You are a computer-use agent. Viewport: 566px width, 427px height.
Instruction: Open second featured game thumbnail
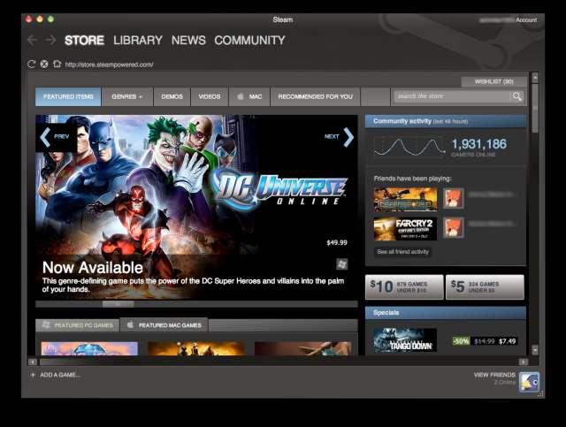(196, 348)
